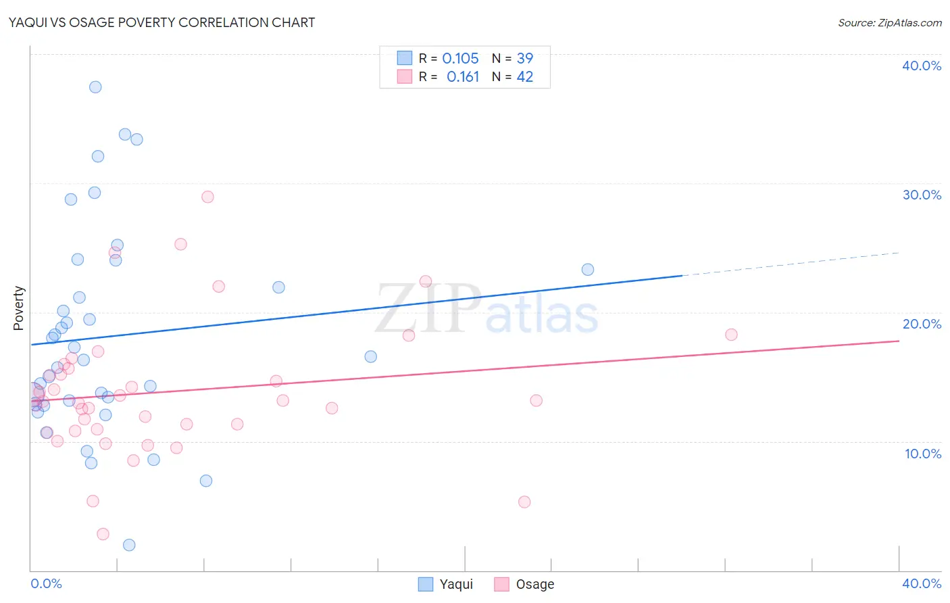Click the rightmost Osage point near 18%

731,335
